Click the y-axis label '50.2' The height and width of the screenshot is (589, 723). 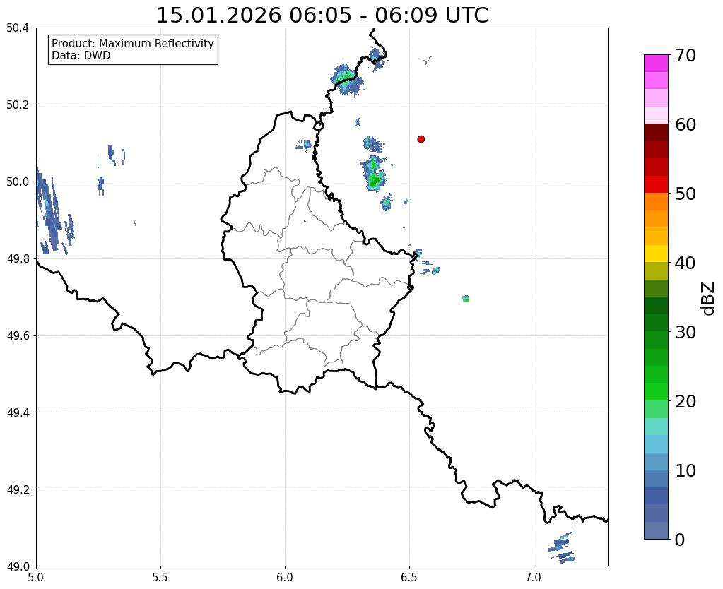pos(18,105)
